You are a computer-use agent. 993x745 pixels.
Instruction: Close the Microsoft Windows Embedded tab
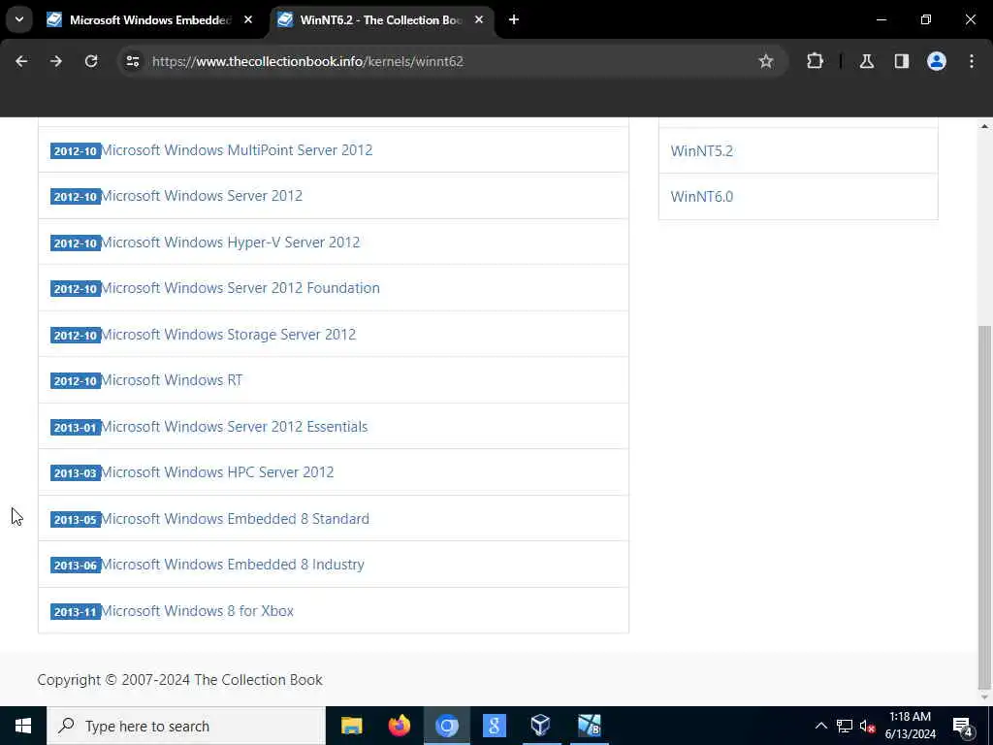pyautogui.click(x=248, y=19)
